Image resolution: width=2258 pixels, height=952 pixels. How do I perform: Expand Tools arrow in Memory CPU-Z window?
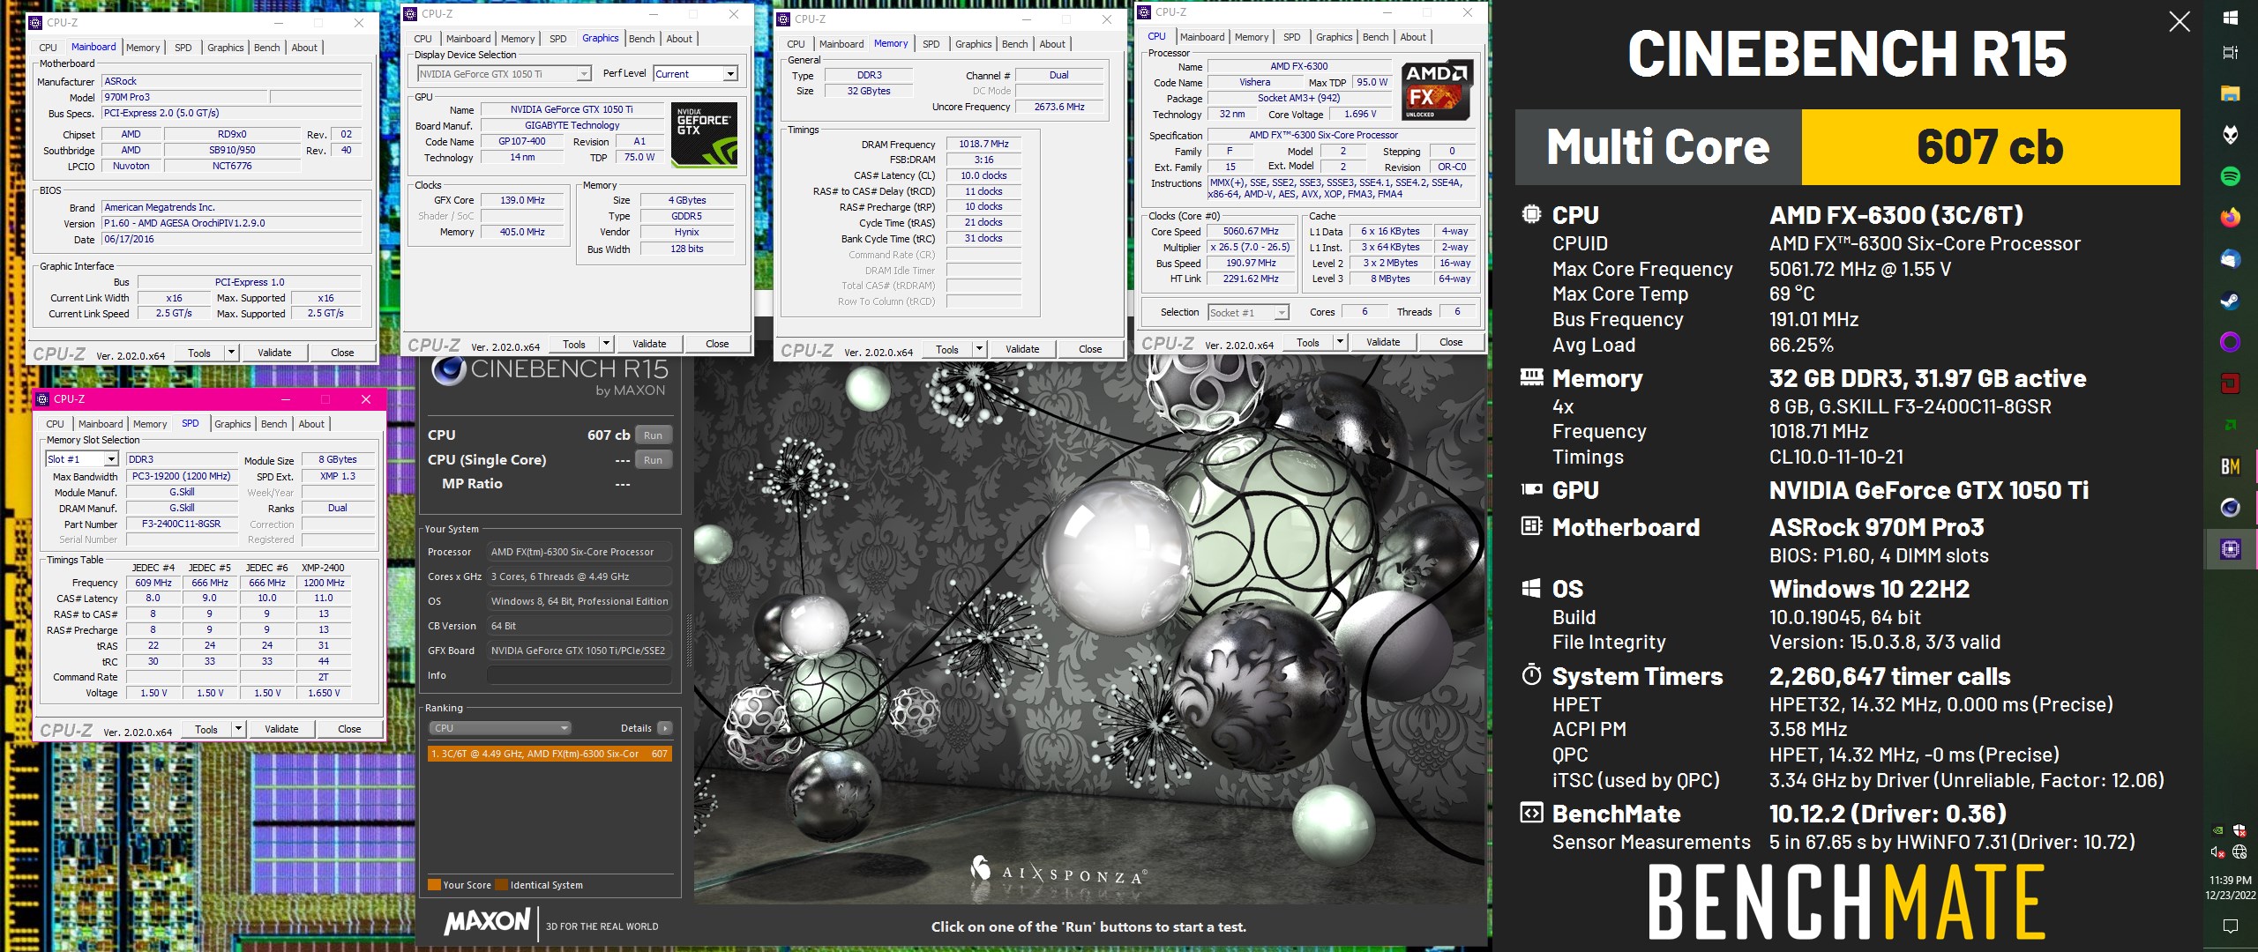[x=979, y=349]
